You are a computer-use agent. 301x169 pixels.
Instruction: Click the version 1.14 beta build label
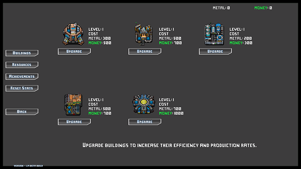(x=28, y=166)
